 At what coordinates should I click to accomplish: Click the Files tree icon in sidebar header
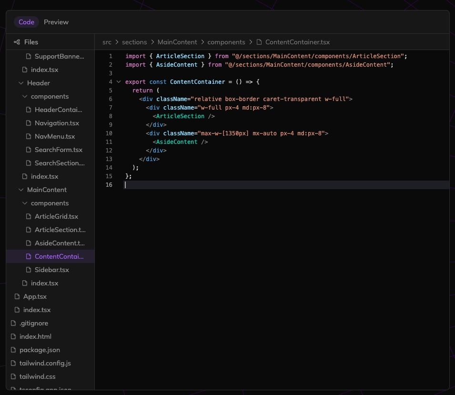17,42
